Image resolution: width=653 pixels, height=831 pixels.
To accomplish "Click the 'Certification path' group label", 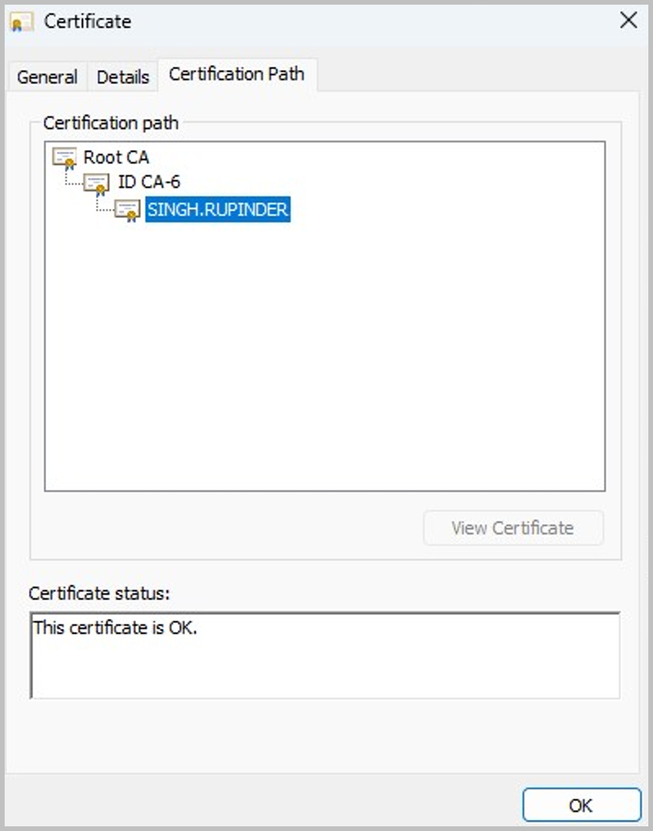I will point(111,123).
